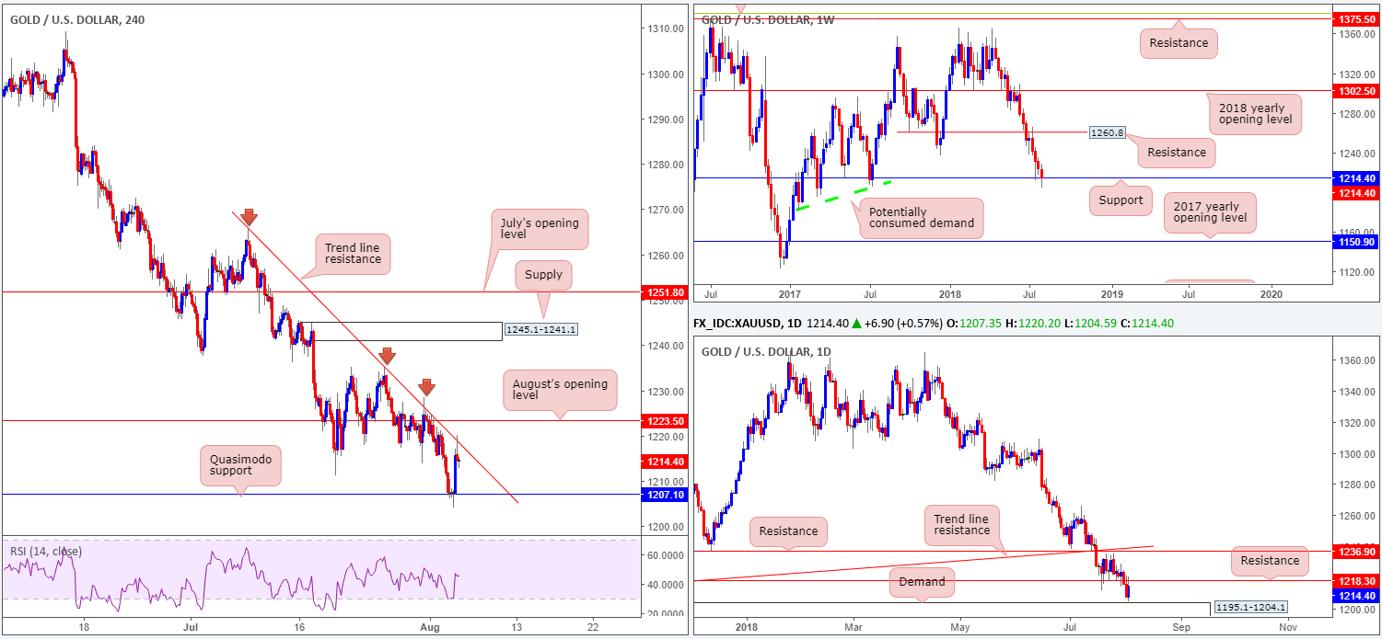Click the 'GOLD / U.S. DOLLAR, 1D' chart title
Image resolution: width=1382 pixels, height=639 pixels.
click(767, 352)
